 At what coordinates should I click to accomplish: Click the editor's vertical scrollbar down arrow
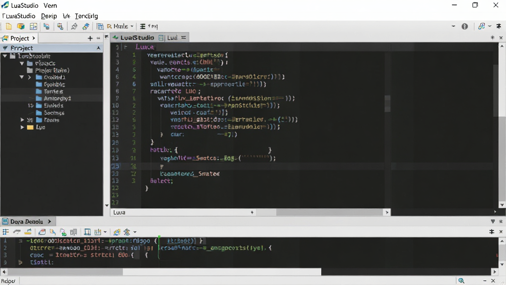(502, 205)
